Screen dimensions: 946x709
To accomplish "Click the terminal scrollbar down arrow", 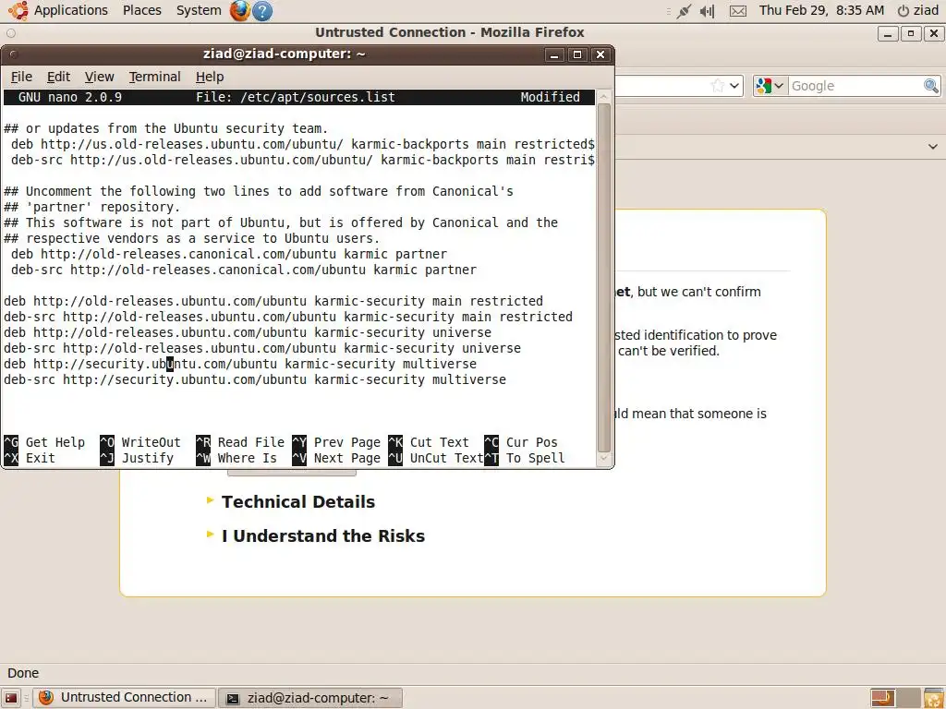I will (x=603, y=459).
